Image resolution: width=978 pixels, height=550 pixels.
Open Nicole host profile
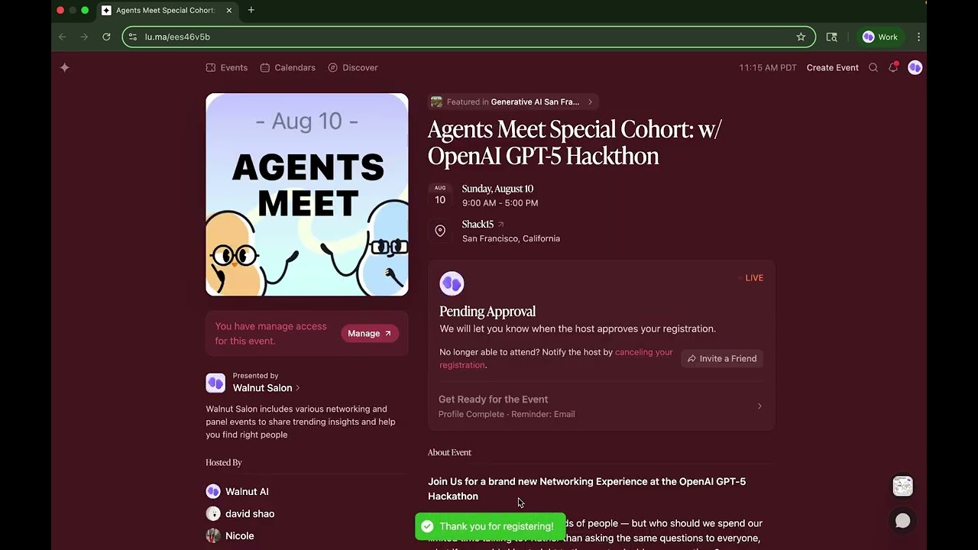pos(239,535)
